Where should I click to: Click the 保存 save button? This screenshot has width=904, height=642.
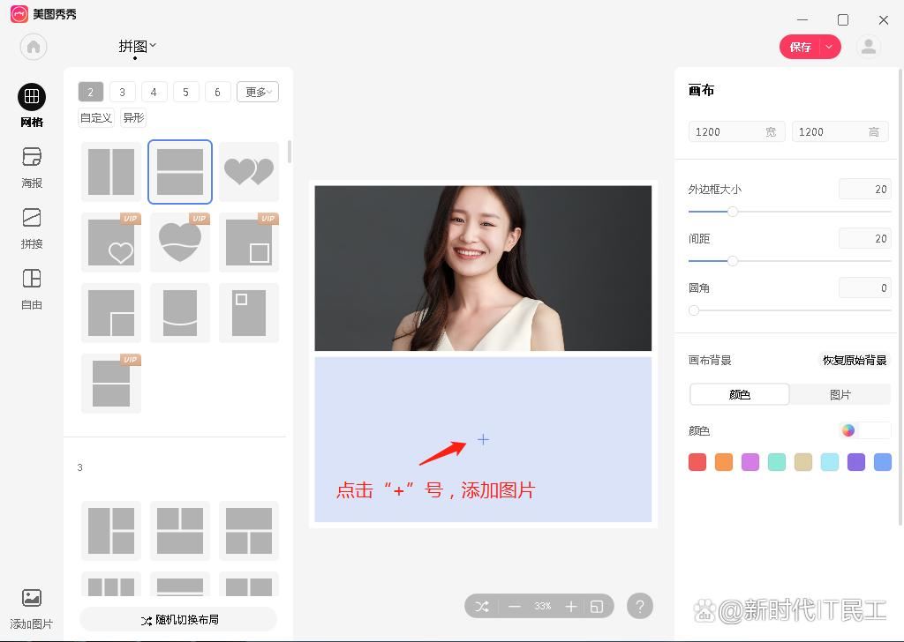pos(800,47)
